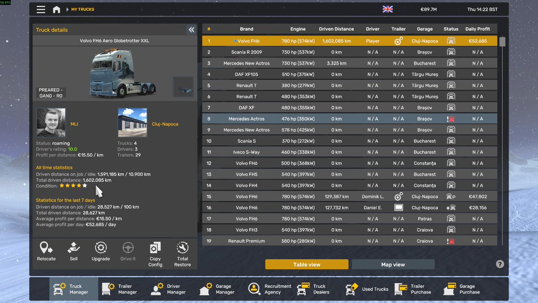538x303 pixels.
Task: Select the Truck Manager tab
Action: 74,289
